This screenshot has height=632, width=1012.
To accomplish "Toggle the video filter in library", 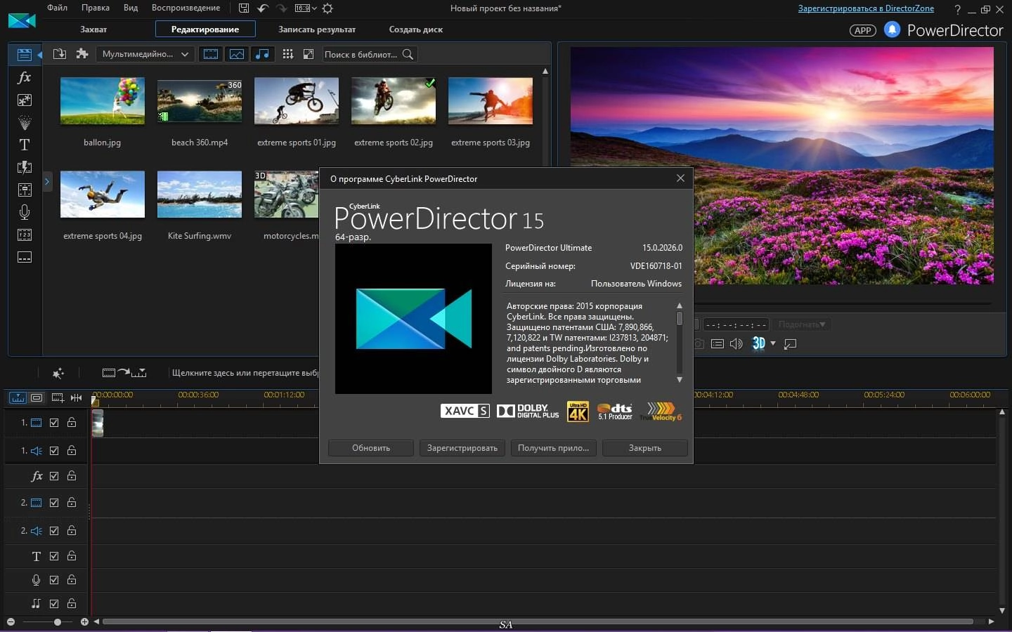I will pyautogui.click(x=211, y=54).
